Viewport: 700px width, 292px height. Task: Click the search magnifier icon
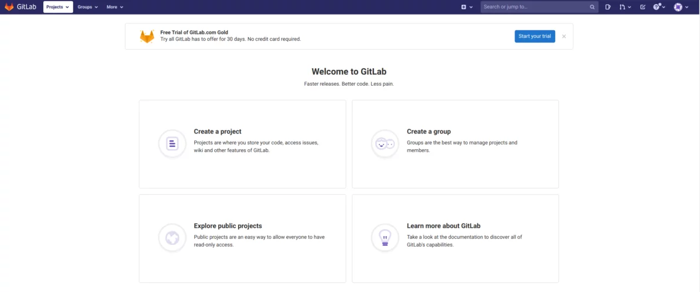pos(592,7)
